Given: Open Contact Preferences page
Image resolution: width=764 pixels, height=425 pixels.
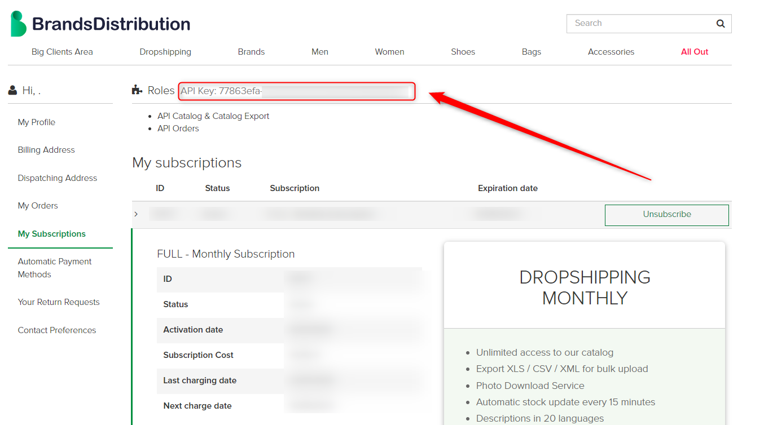Looking at the screenshot, I should [57, 330].
